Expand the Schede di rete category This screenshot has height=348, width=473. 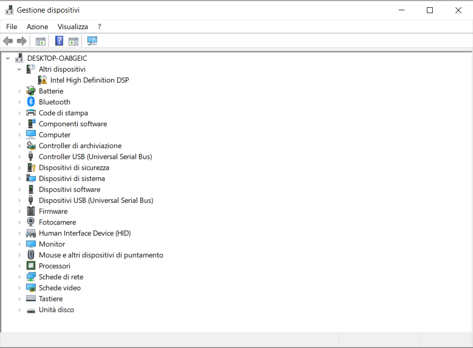19,277
